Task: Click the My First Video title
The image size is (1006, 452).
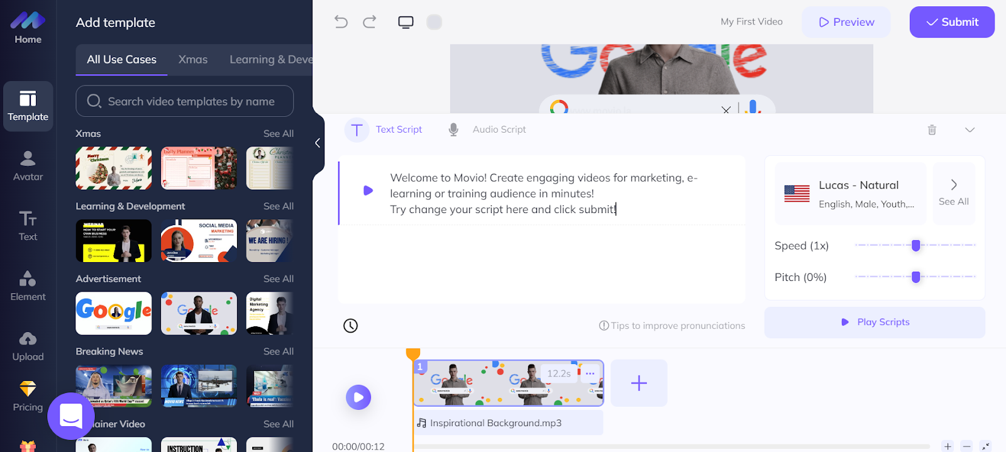Action: click(751, 22)
